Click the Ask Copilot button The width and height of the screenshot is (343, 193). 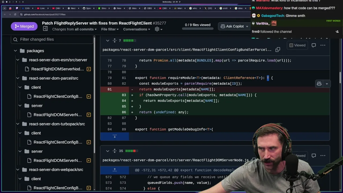click(x=232, y=27)
